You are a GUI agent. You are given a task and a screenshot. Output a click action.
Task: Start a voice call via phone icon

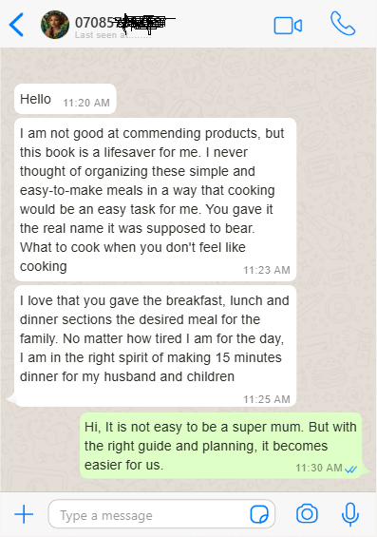pos(343,24)
